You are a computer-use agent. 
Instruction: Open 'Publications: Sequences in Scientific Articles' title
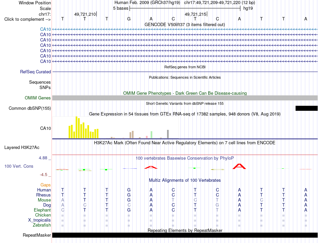(x=185, y=77)
